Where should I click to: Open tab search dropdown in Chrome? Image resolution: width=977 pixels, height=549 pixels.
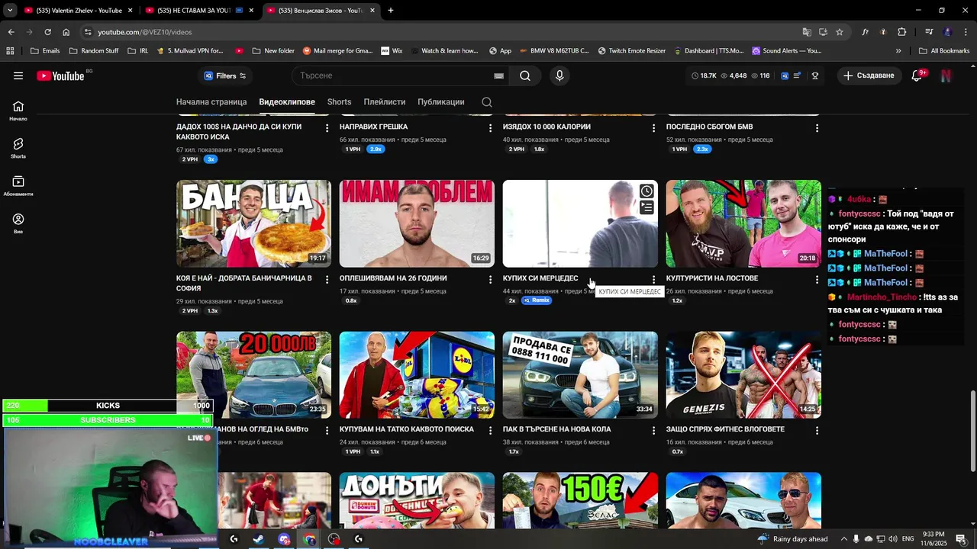click(x=10, y=11)
